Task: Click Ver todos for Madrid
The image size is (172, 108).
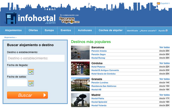Action: [165, 95]
